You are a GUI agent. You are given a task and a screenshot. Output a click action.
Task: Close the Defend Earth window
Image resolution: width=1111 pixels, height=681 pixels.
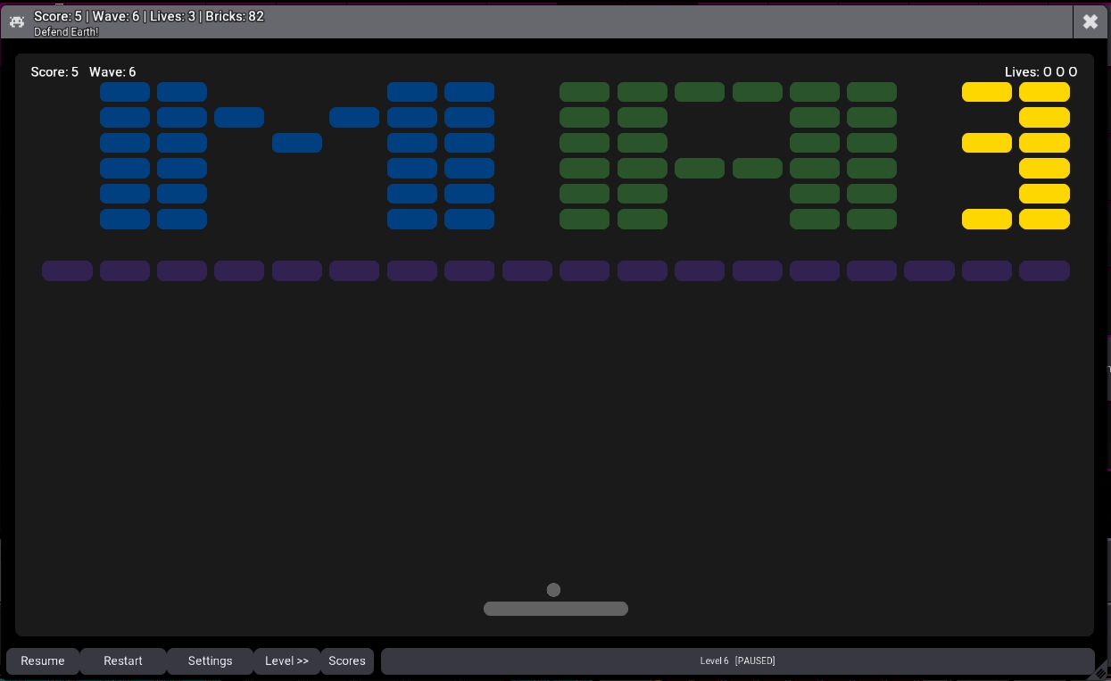tap(1090, 21)
